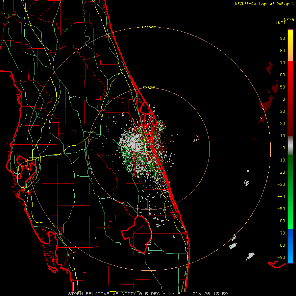Click the 30 value on the velocity scale
296x296 pixels.
(283, 111)
